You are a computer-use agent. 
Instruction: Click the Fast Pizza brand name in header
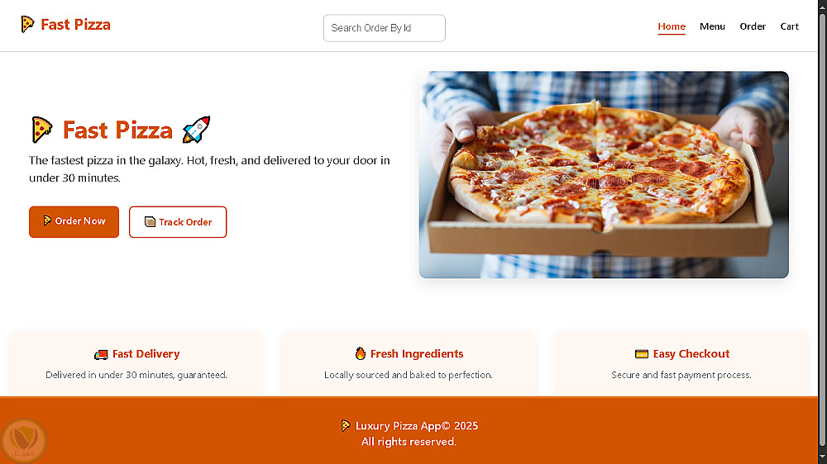[75, 25]
